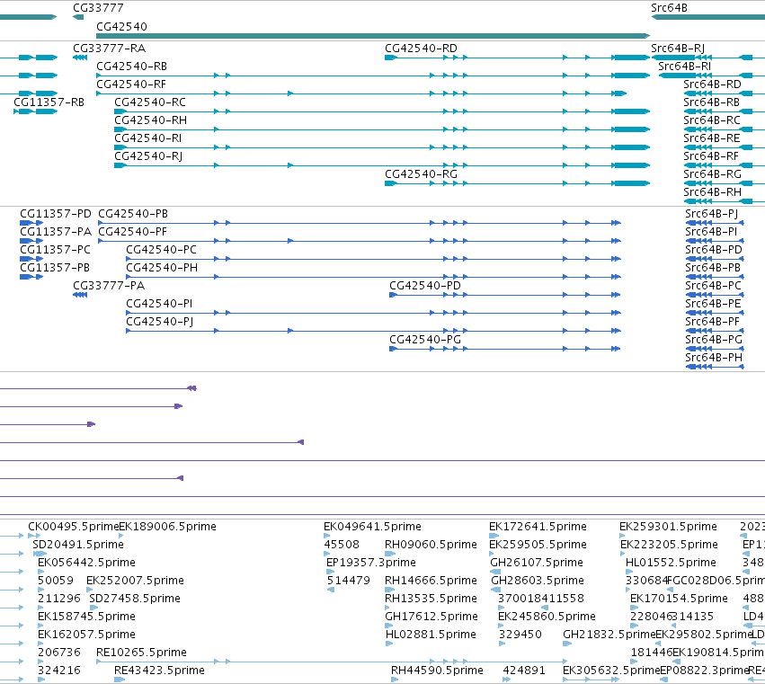
Task: Click the long CG42540 gene bar
Action: tap(373, 36)
